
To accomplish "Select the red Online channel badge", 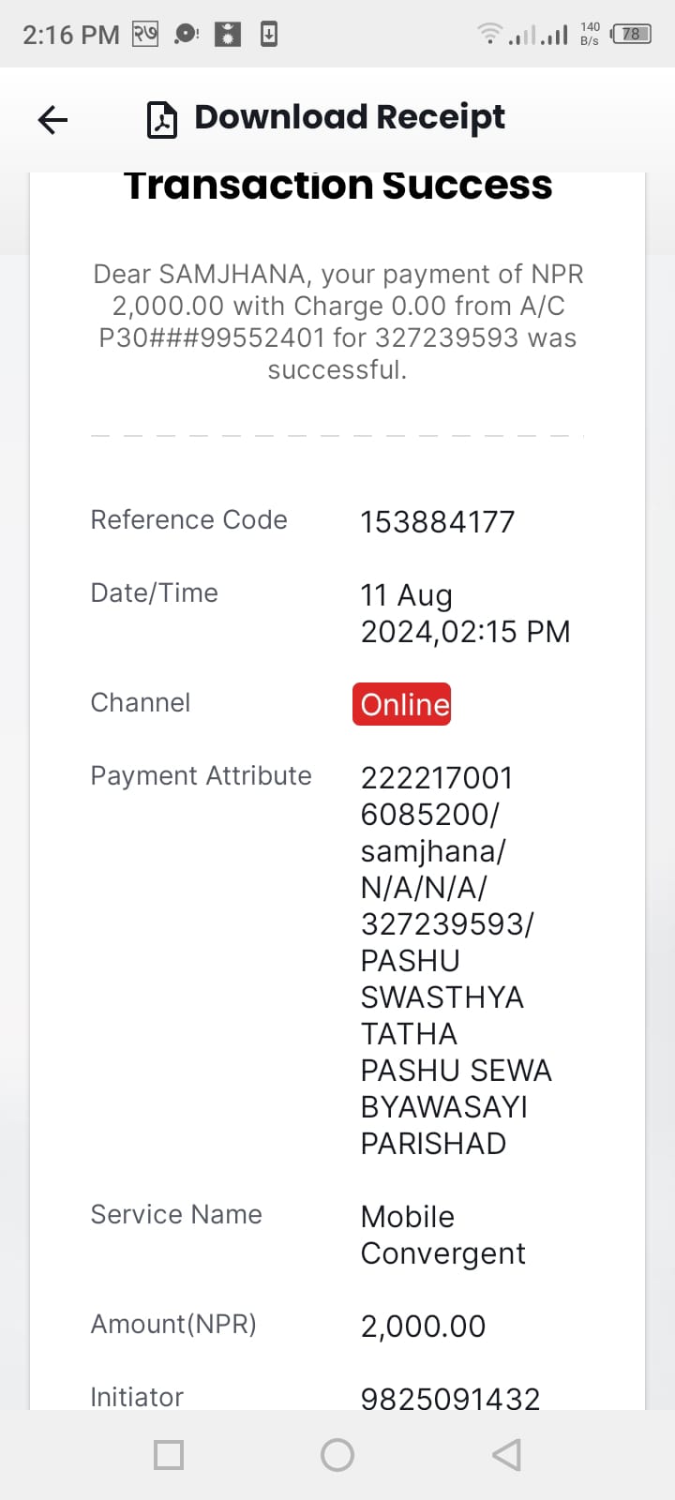I will point(402,704).
